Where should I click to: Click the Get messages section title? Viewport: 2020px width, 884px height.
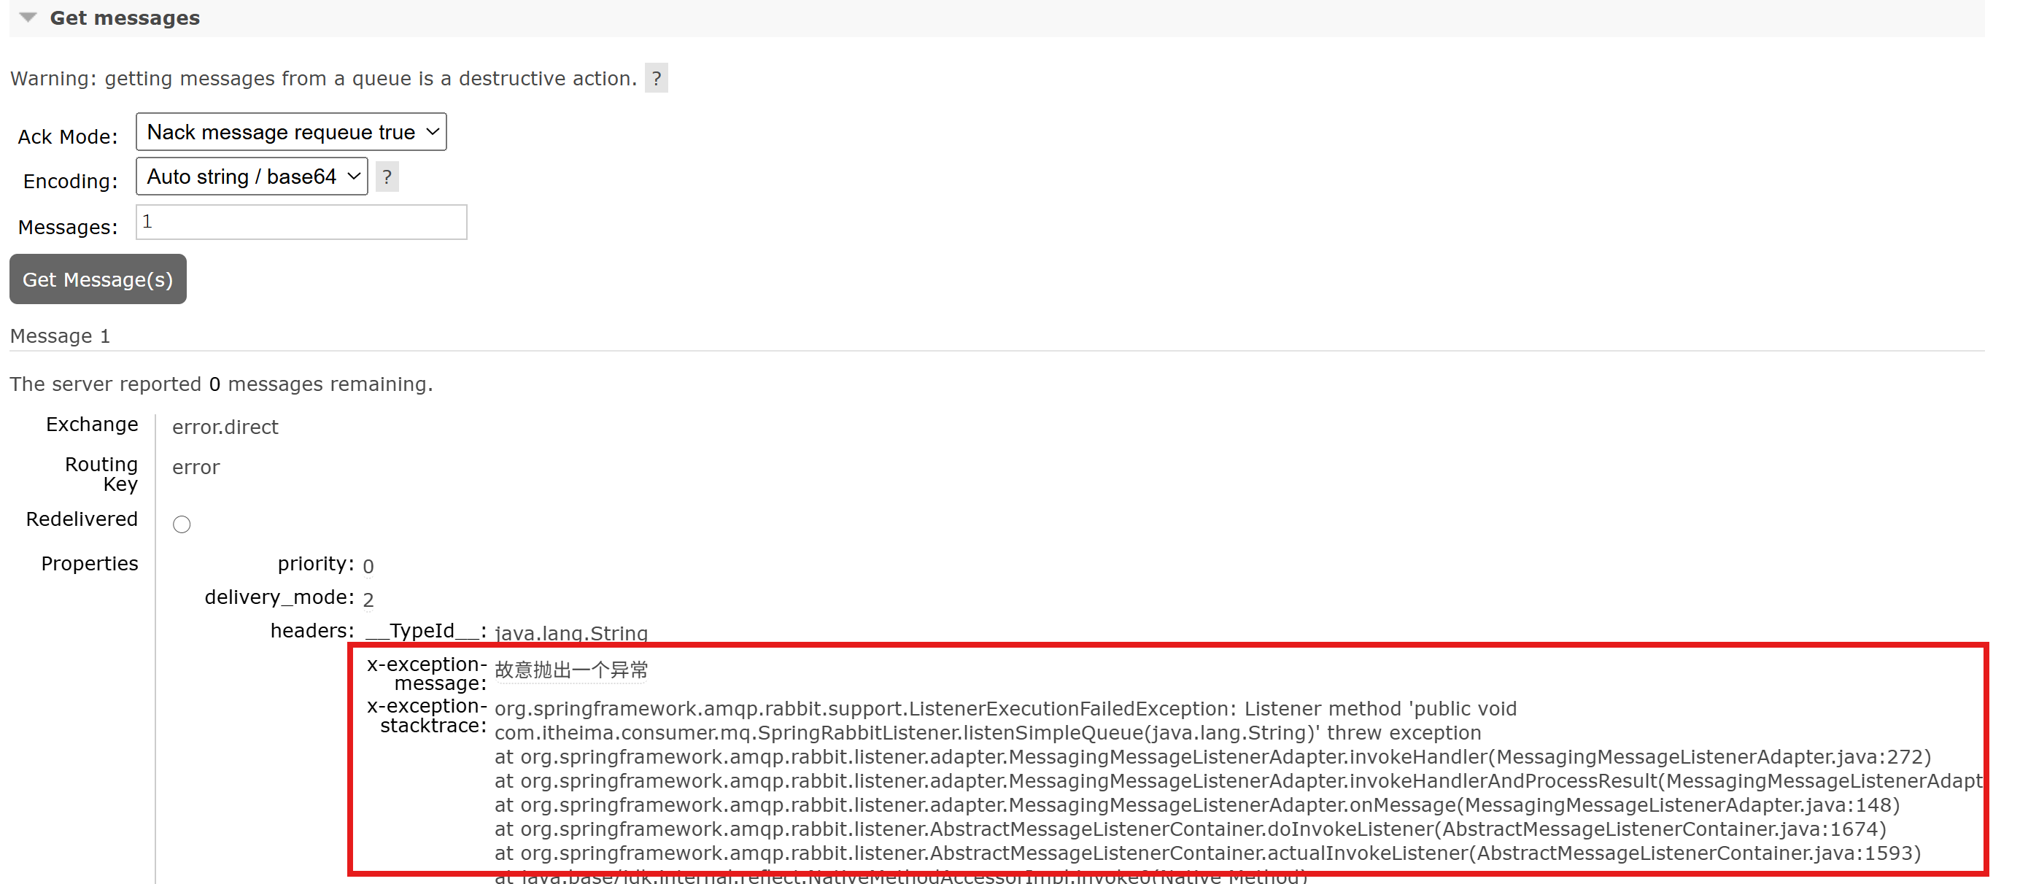click(125, 18)
